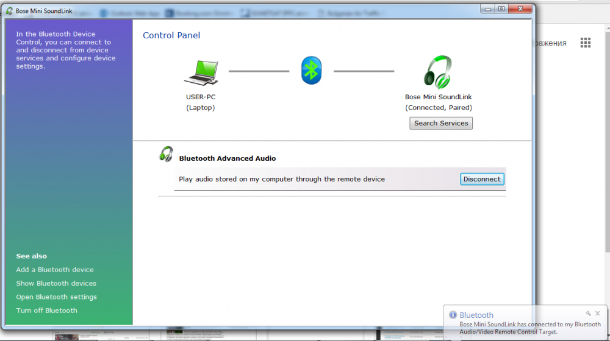Click the '(Laptop)' label under USER-PC

click(200, 108)
